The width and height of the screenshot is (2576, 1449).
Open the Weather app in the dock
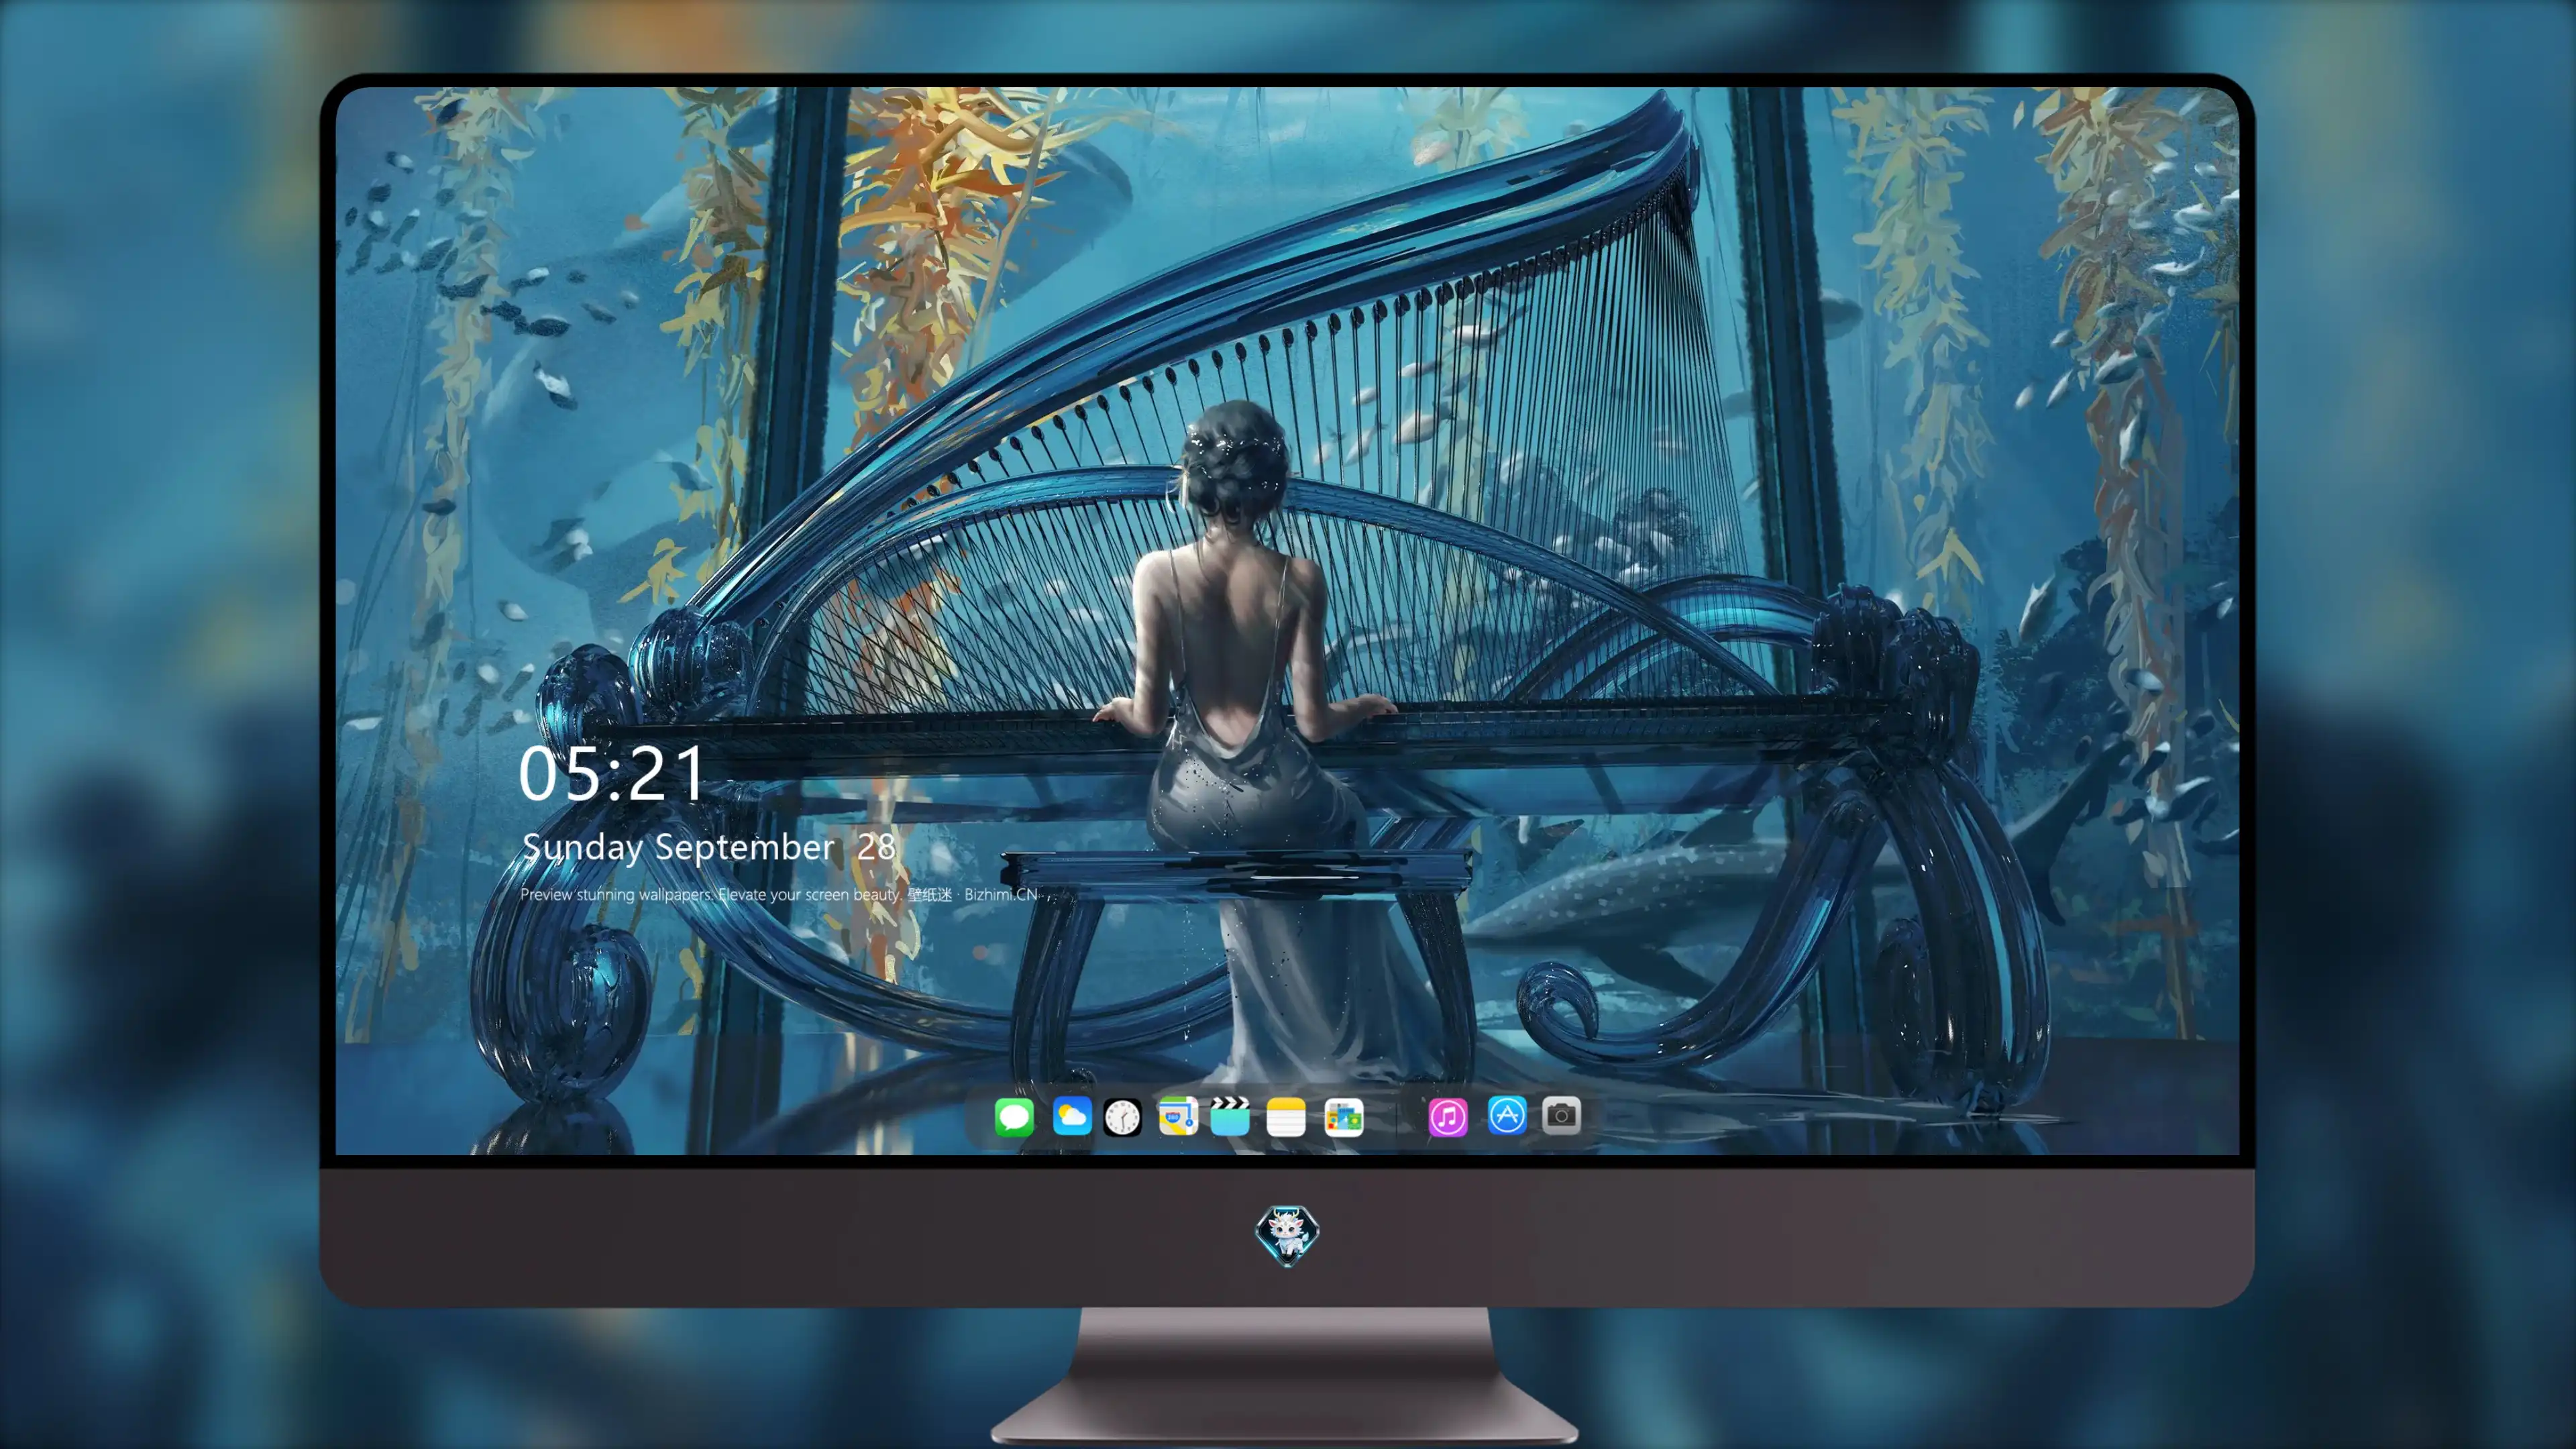pyautogui.click(x=1072, y=1116)
